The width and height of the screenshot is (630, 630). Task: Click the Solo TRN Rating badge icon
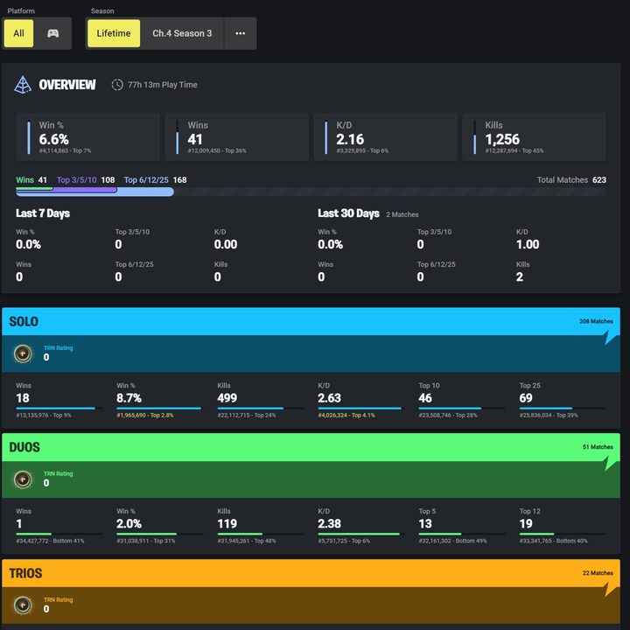point(23,353)
